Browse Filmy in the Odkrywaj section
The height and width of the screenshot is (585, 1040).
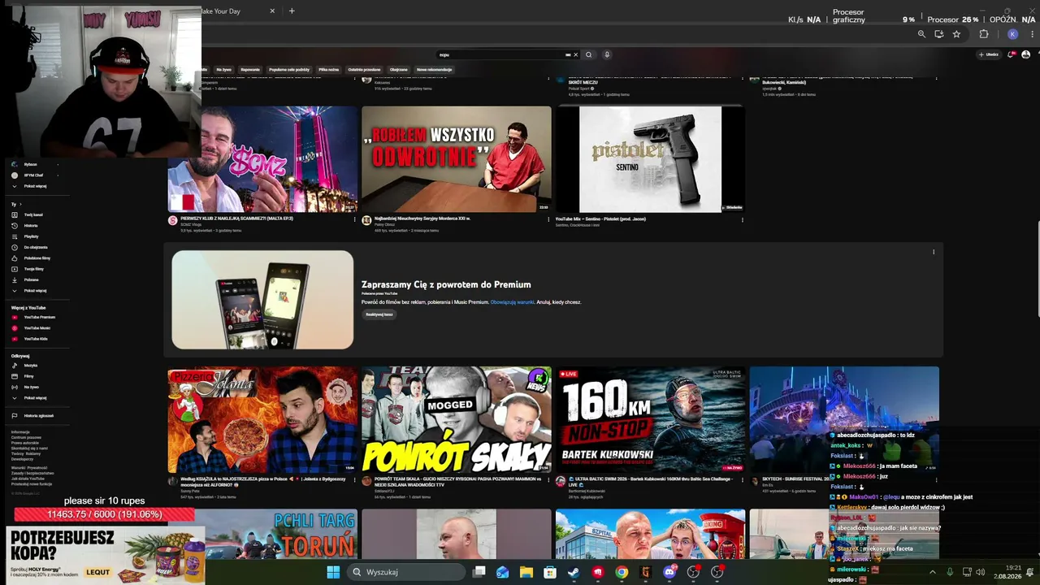(28, 376)
